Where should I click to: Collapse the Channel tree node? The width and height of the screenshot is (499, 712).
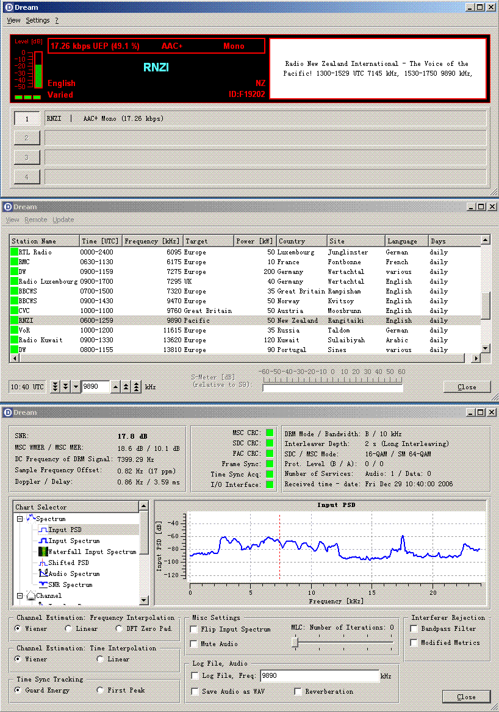tap(20, 595)
